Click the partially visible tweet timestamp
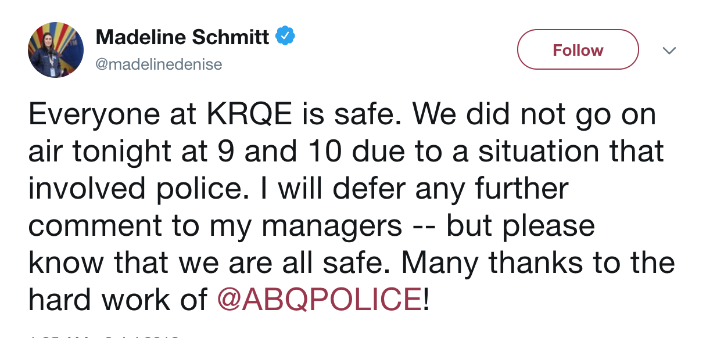The width and height of the screenshot is (717, 338). (105, 335)
